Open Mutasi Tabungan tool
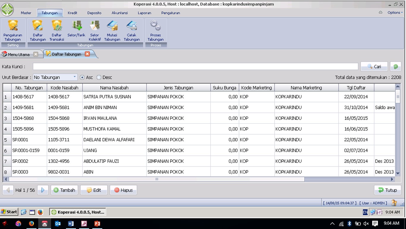This screenshot has width=406, height=229. 112,30
